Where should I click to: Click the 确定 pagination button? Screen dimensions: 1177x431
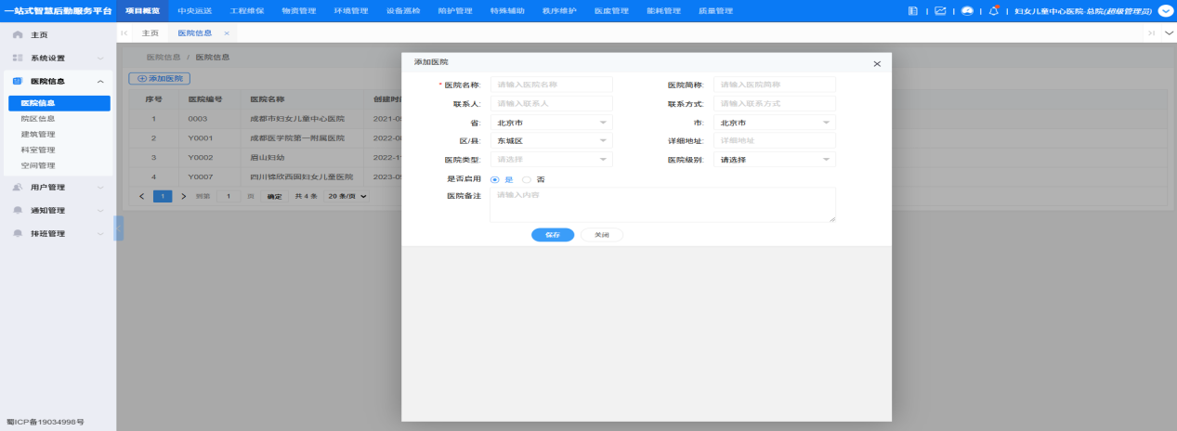click(x=275, y=196)
